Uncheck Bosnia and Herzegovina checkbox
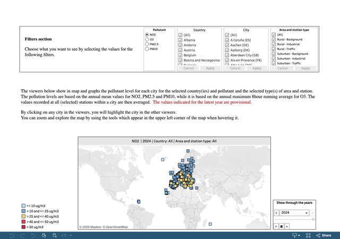 tap(180, 61)
